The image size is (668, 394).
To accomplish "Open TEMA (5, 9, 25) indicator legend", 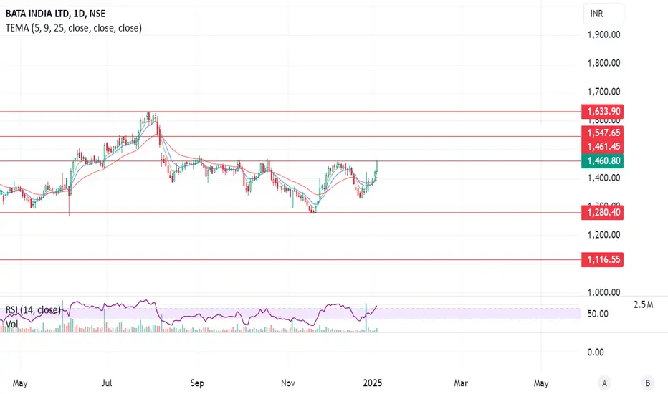I will click(x=74, y=28).
